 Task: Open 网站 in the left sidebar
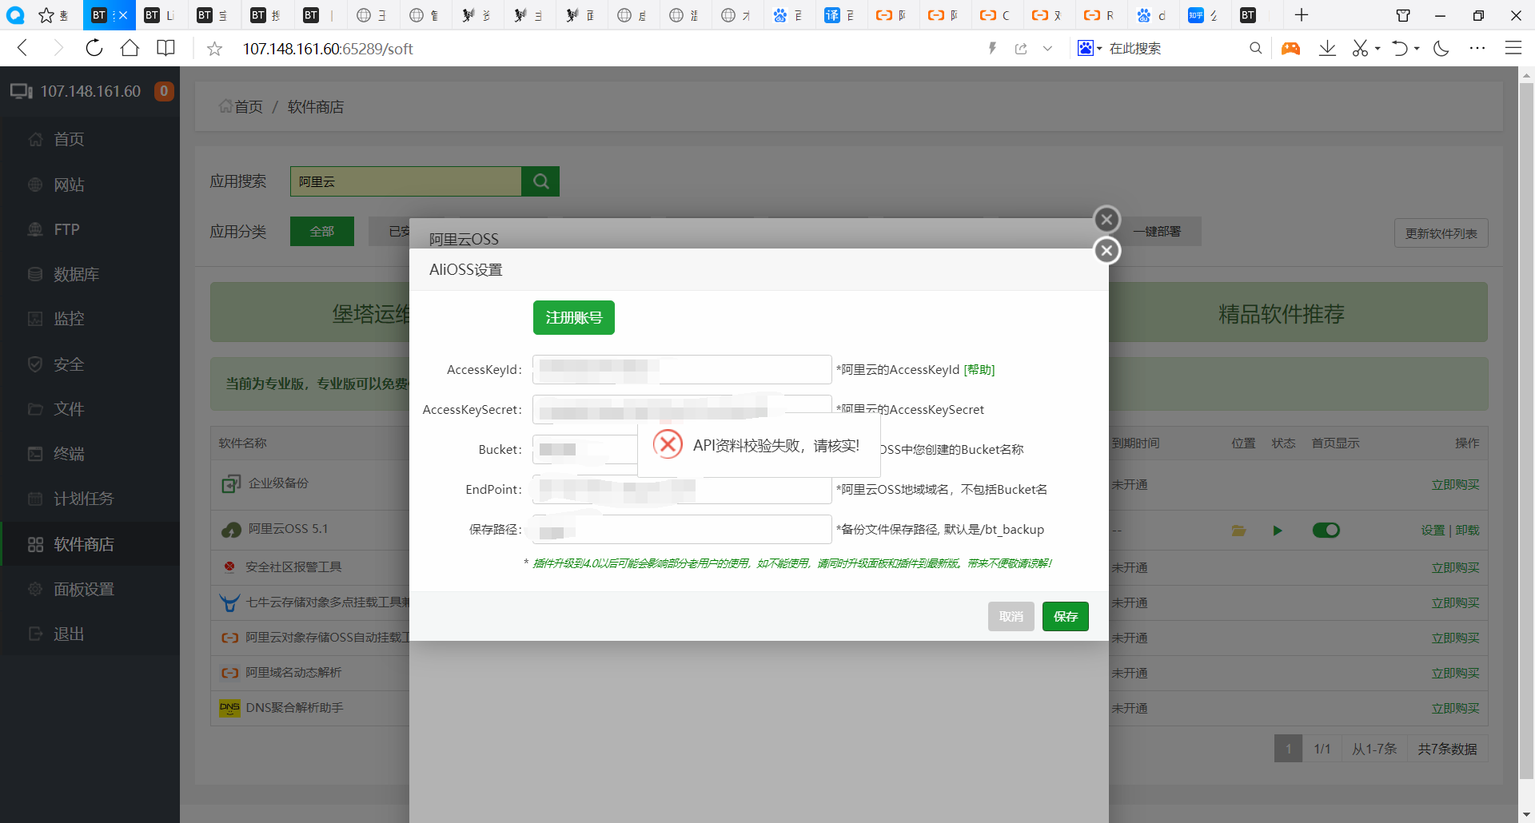click(x=69, y=185)
